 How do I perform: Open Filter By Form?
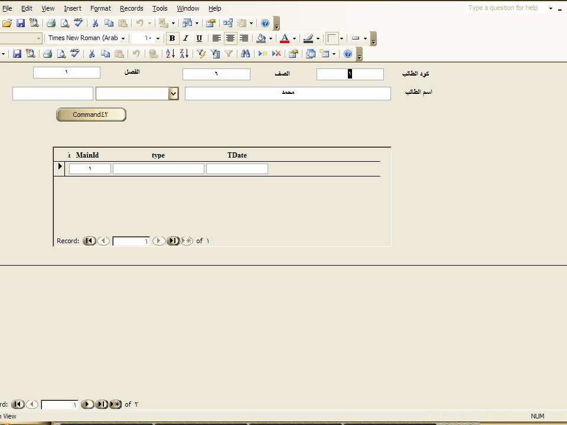pyautogui.click(x=215, y=54)
